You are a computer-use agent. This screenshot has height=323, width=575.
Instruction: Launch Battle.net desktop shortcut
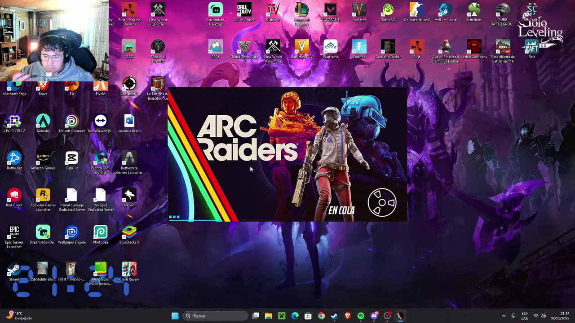pyautogui.click(x=14, y=161)
